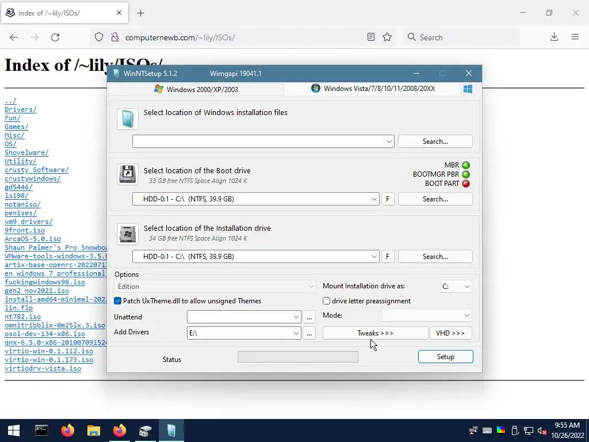Click the Setup button
589x442 pixels.
446,357
